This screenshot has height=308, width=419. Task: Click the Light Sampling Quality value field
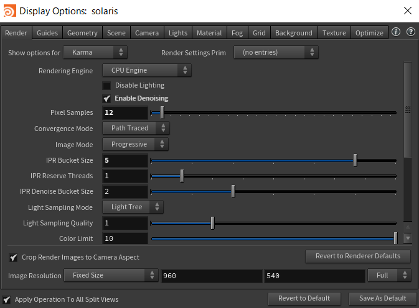pyautogui.click(x=125, y=224)
